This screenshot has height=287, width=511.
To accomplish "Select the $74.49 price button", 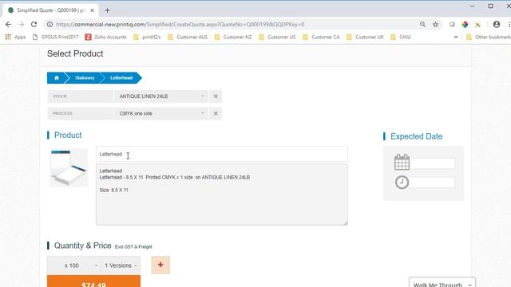I will coord(94,281).
